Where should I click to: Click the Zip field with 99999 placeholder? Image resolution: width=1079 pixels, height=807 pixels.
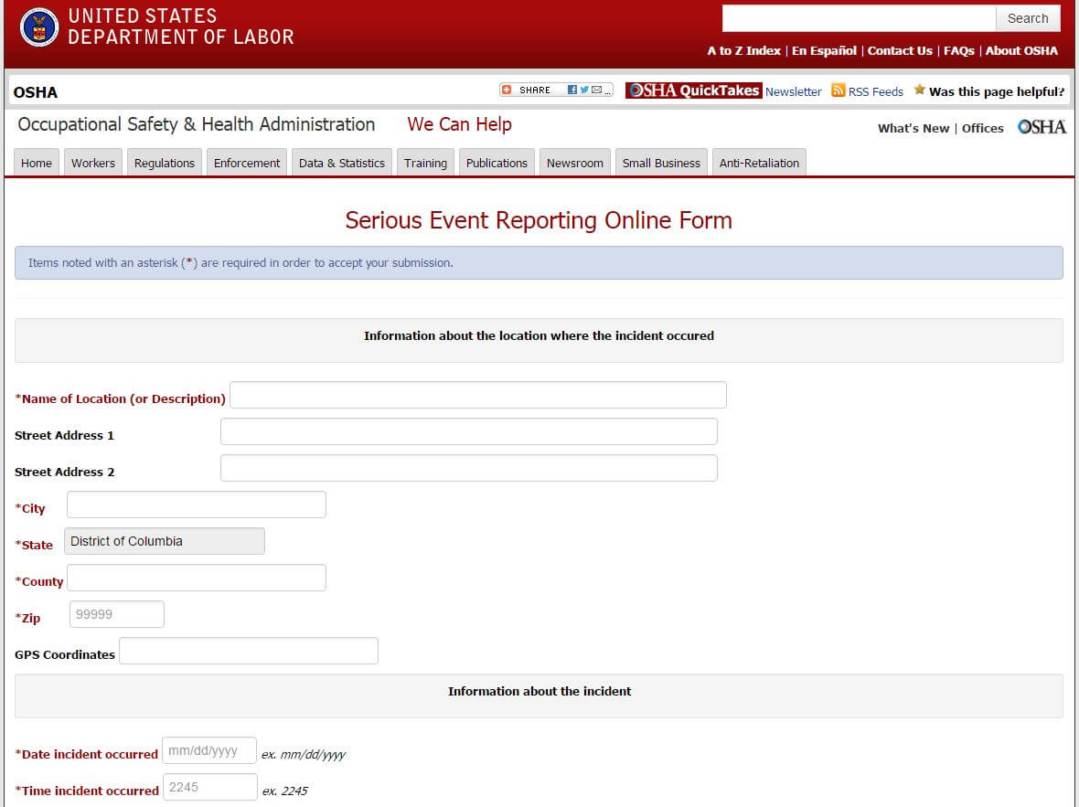117,614
